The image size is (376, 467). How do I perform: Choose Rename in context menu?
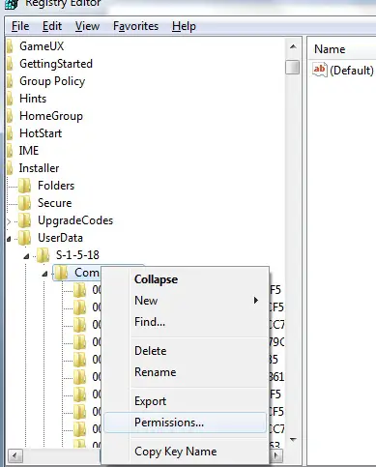(185, 372)
